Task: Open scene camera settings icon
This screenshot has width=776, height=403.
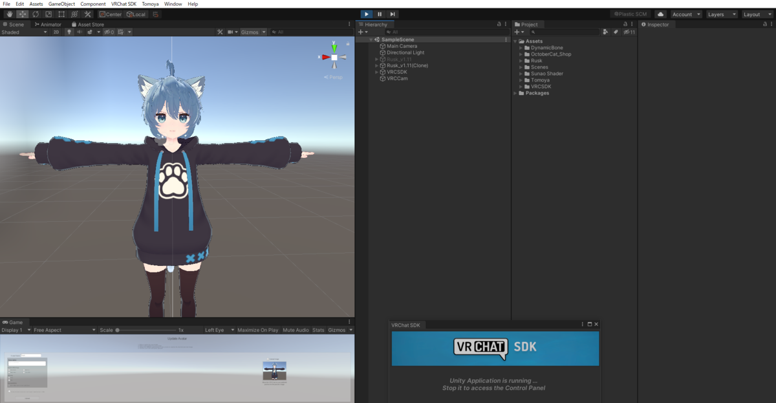Action: point(232,32)
